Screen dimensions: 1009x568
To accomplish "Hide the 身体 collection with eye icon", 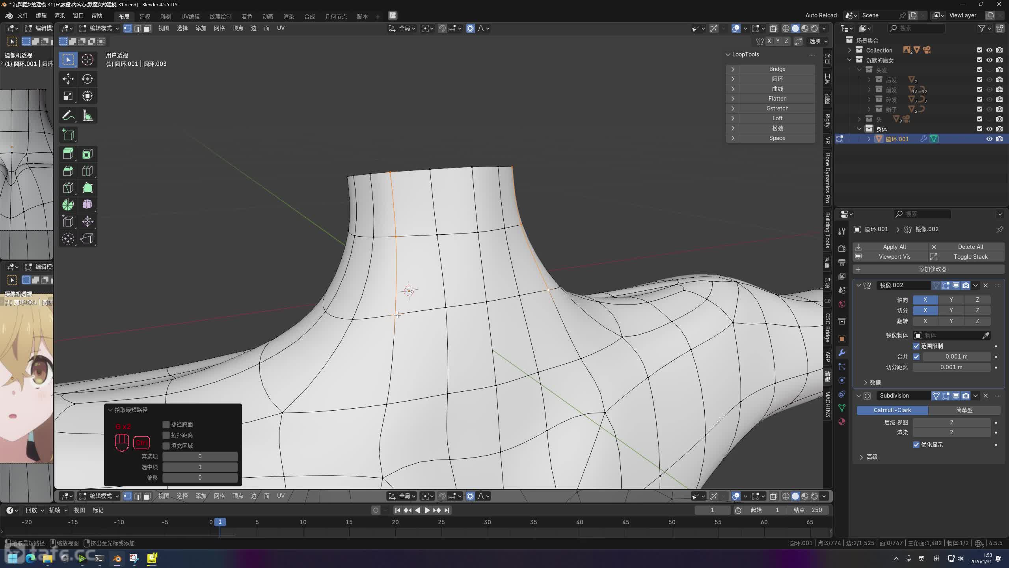I will pos(989,129).
